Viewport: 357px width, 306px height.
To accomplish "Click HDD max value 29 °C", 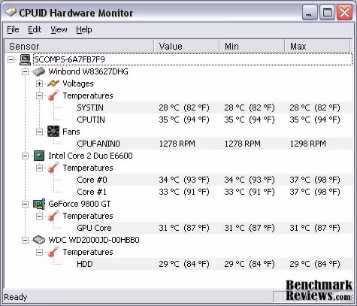I will coord(315,264).
